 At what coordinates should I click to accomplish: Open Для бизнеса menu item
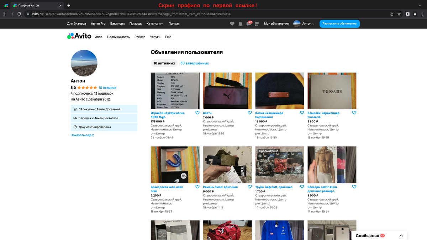pyautogui.click(x=77, y=23)
